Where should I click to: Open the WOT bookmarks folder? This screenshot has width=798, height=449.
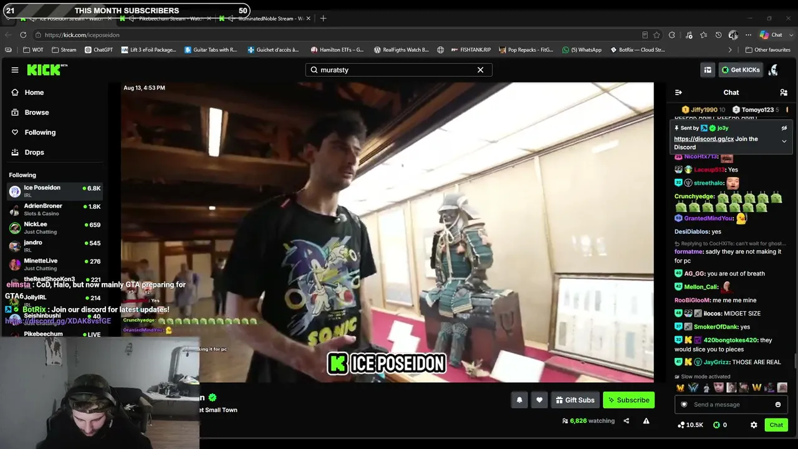(x=34, y=50)
